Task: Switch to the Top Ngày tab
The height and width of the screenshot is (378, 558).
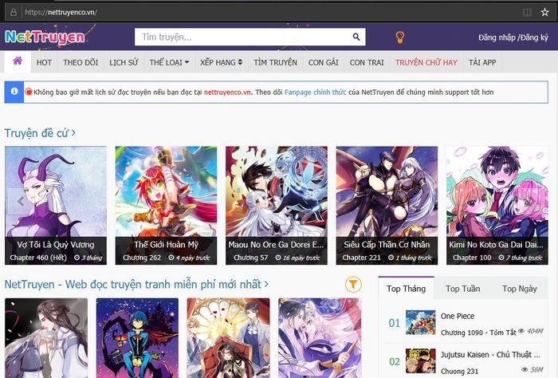Action: (518, 289)
